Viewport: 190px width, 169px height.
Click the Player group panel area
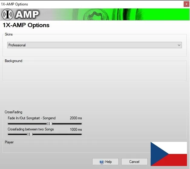(x=76, y=147)
